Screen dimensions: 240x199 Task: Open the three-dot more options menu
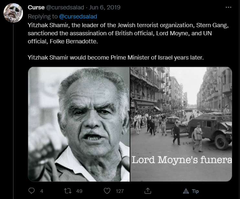229,7
